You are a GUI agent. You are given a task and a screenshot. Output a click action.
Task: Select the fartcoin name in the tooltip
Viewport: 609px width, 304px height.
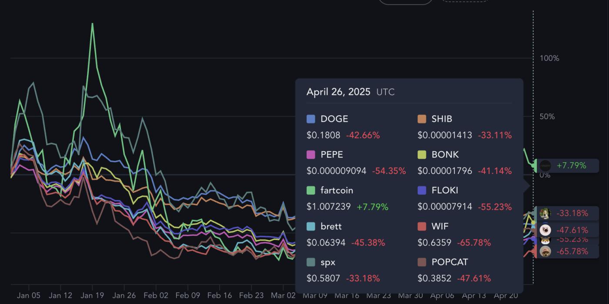[x=337, y=190]
